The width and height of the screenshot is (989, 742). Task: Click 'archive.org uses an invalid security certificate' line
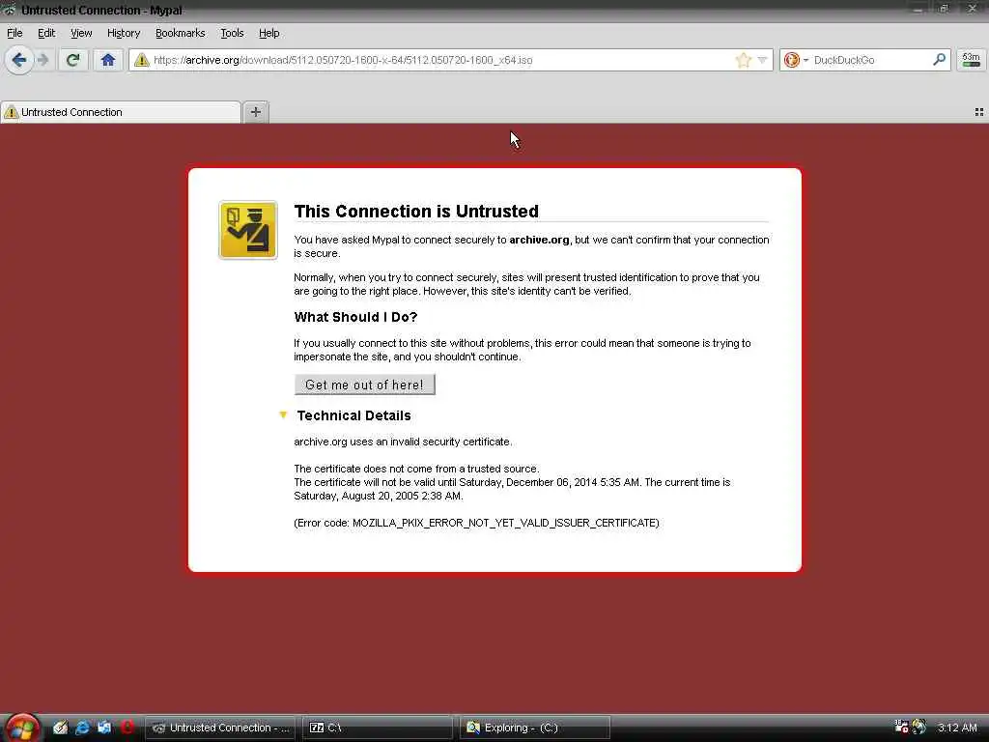click(x=403, y=442)
